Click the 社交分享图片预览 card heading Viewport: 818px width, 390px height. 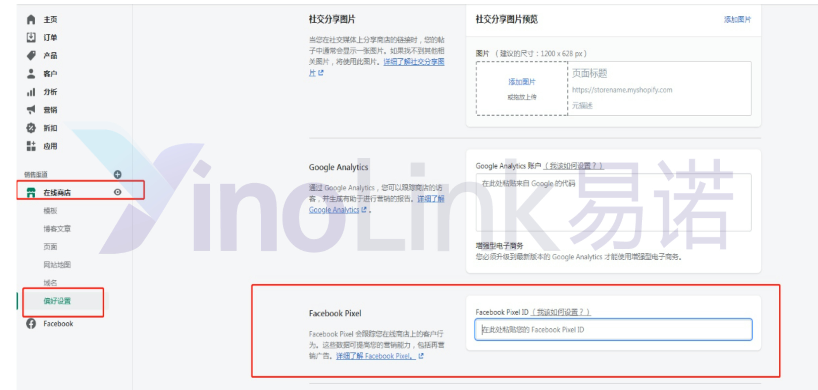pyautogui.click(x=506, y=19)
